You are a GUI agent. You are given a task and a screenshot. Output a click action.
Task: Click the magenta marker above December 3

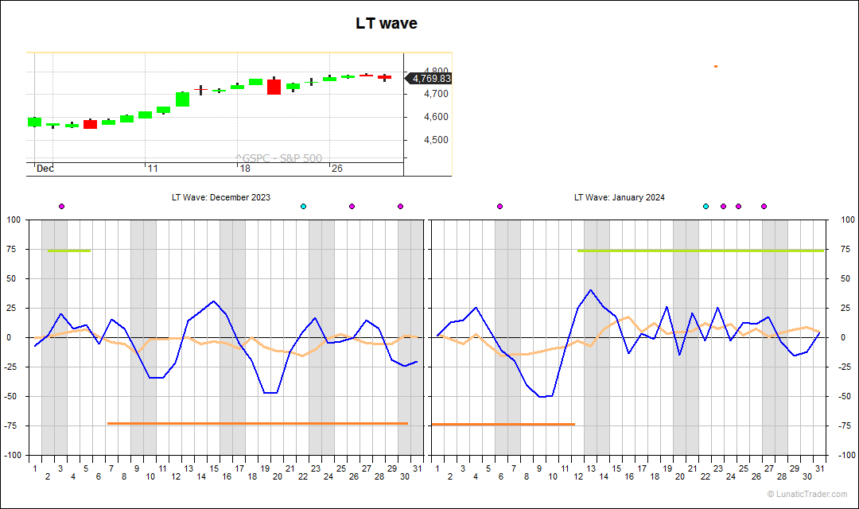tap(61, 205)
